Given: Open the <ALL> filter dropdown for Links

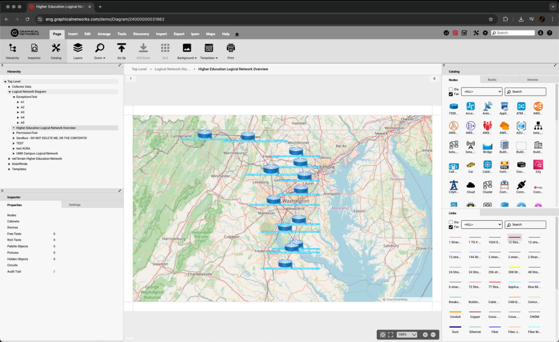Looking at the screenshot, I should pyautogui.click(x=481, y=224).
